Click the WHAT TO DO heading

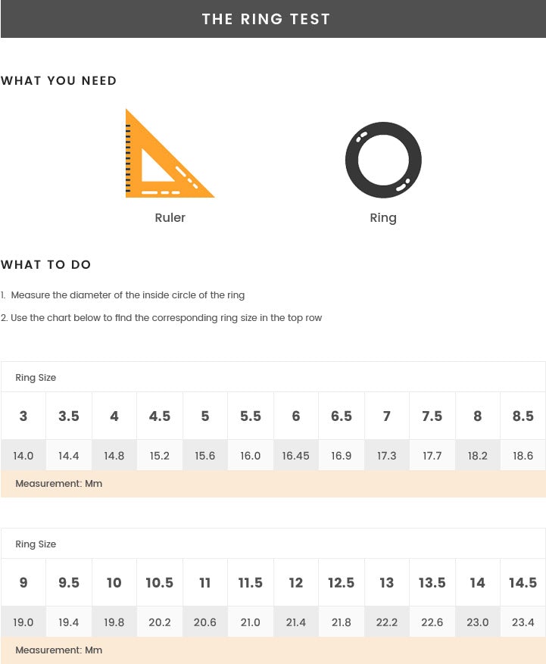tap(46, 265)
